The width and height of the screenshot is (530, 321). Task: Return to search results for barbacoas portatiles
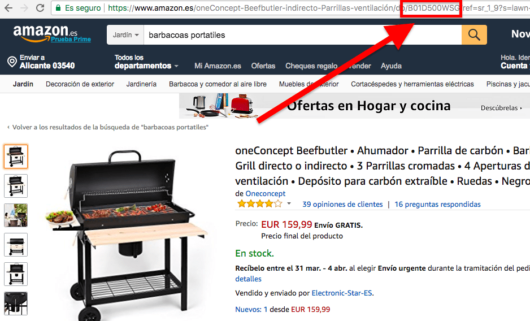[x=108, y=127]
